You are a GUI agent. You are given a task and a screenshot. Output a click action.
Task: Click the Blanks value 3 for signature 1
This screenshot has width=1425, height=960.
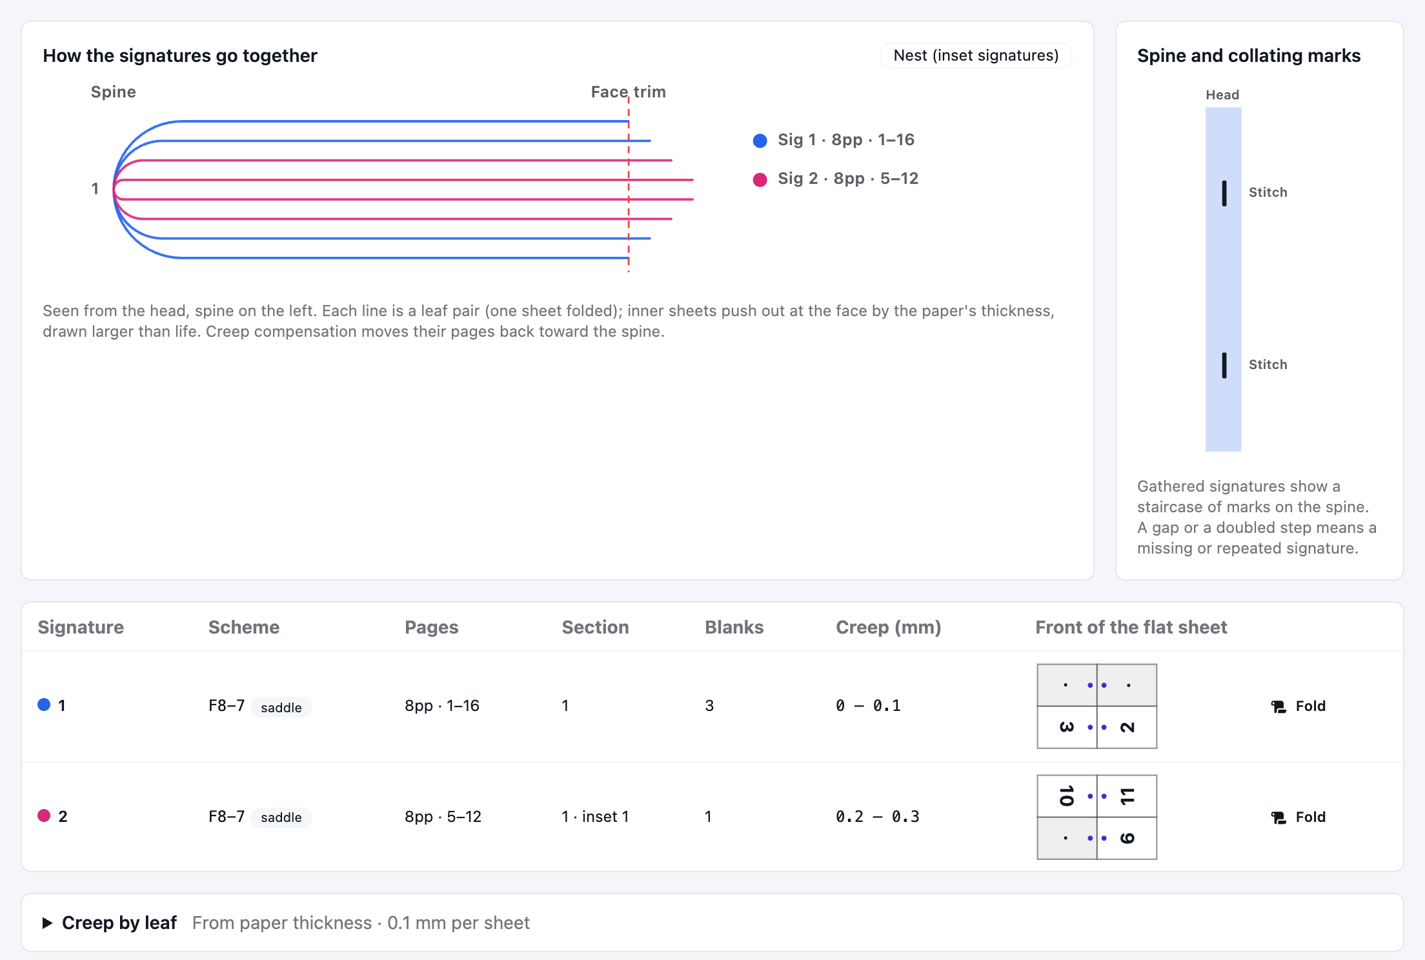click(x=709, y=706)
